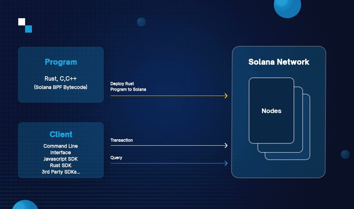
Task: Select the Rust, C,C++ text
Action: (x=61, y=79)
